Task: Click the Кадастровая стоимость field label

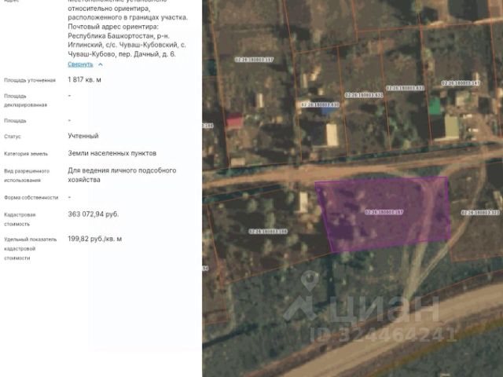Action: (20, 219)
